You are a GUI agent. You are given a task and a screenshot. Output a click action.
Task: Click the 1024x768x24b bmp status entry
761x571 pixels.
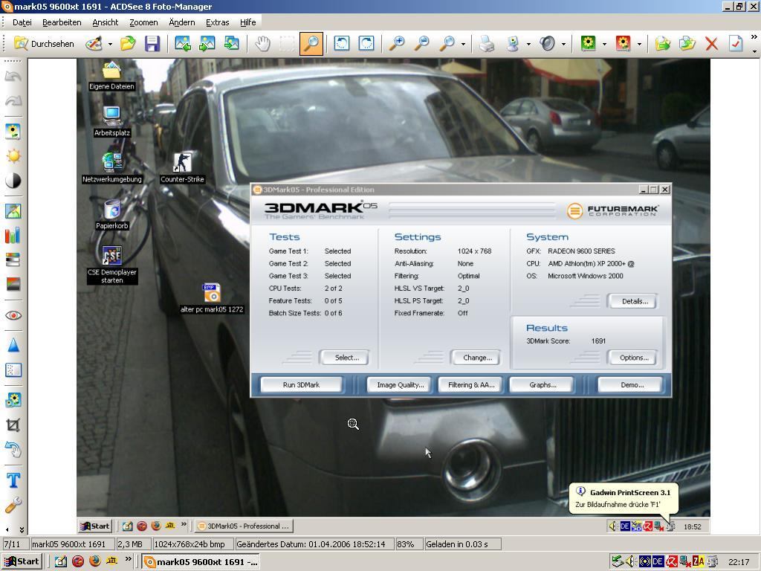coord(192,544)
